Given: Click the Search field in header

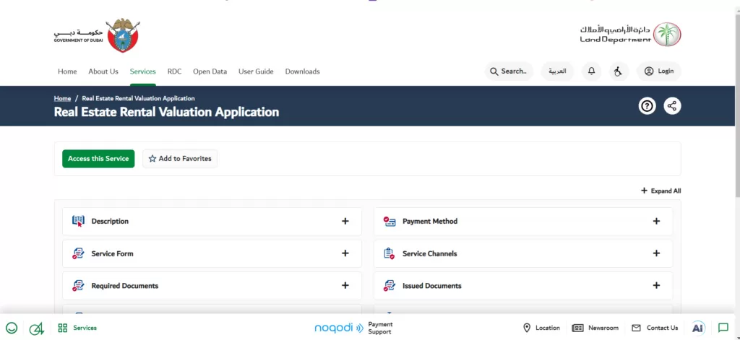Looking at the screenshot, I should 509,71.
